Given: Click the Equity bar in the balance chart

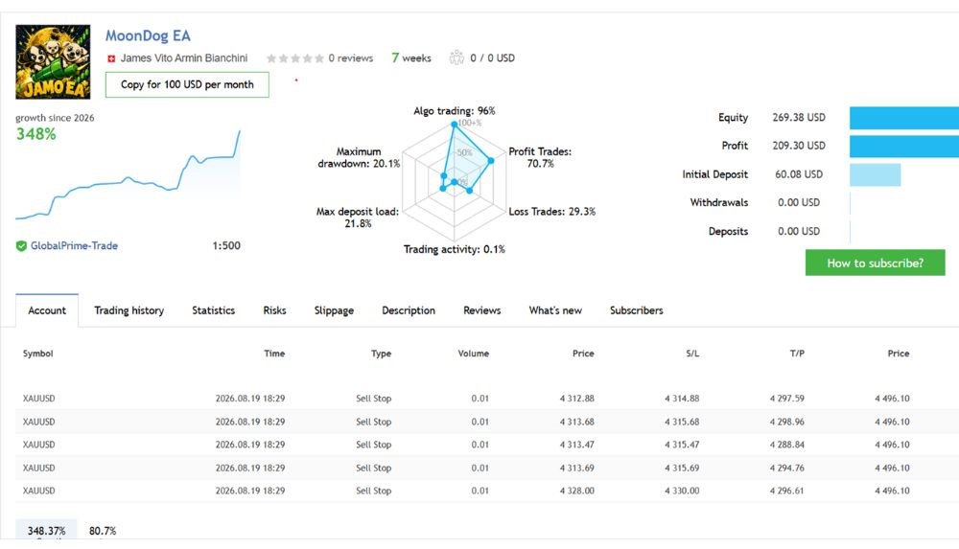Looking at the screenshot, I should (904, 118).
